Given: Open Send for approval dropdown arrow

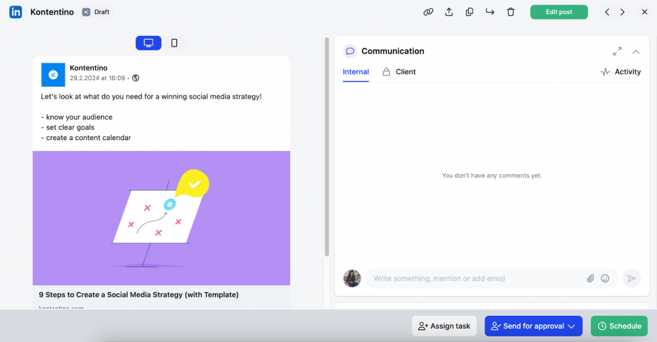Looking at the screenshot, I should tap(571, 327).
